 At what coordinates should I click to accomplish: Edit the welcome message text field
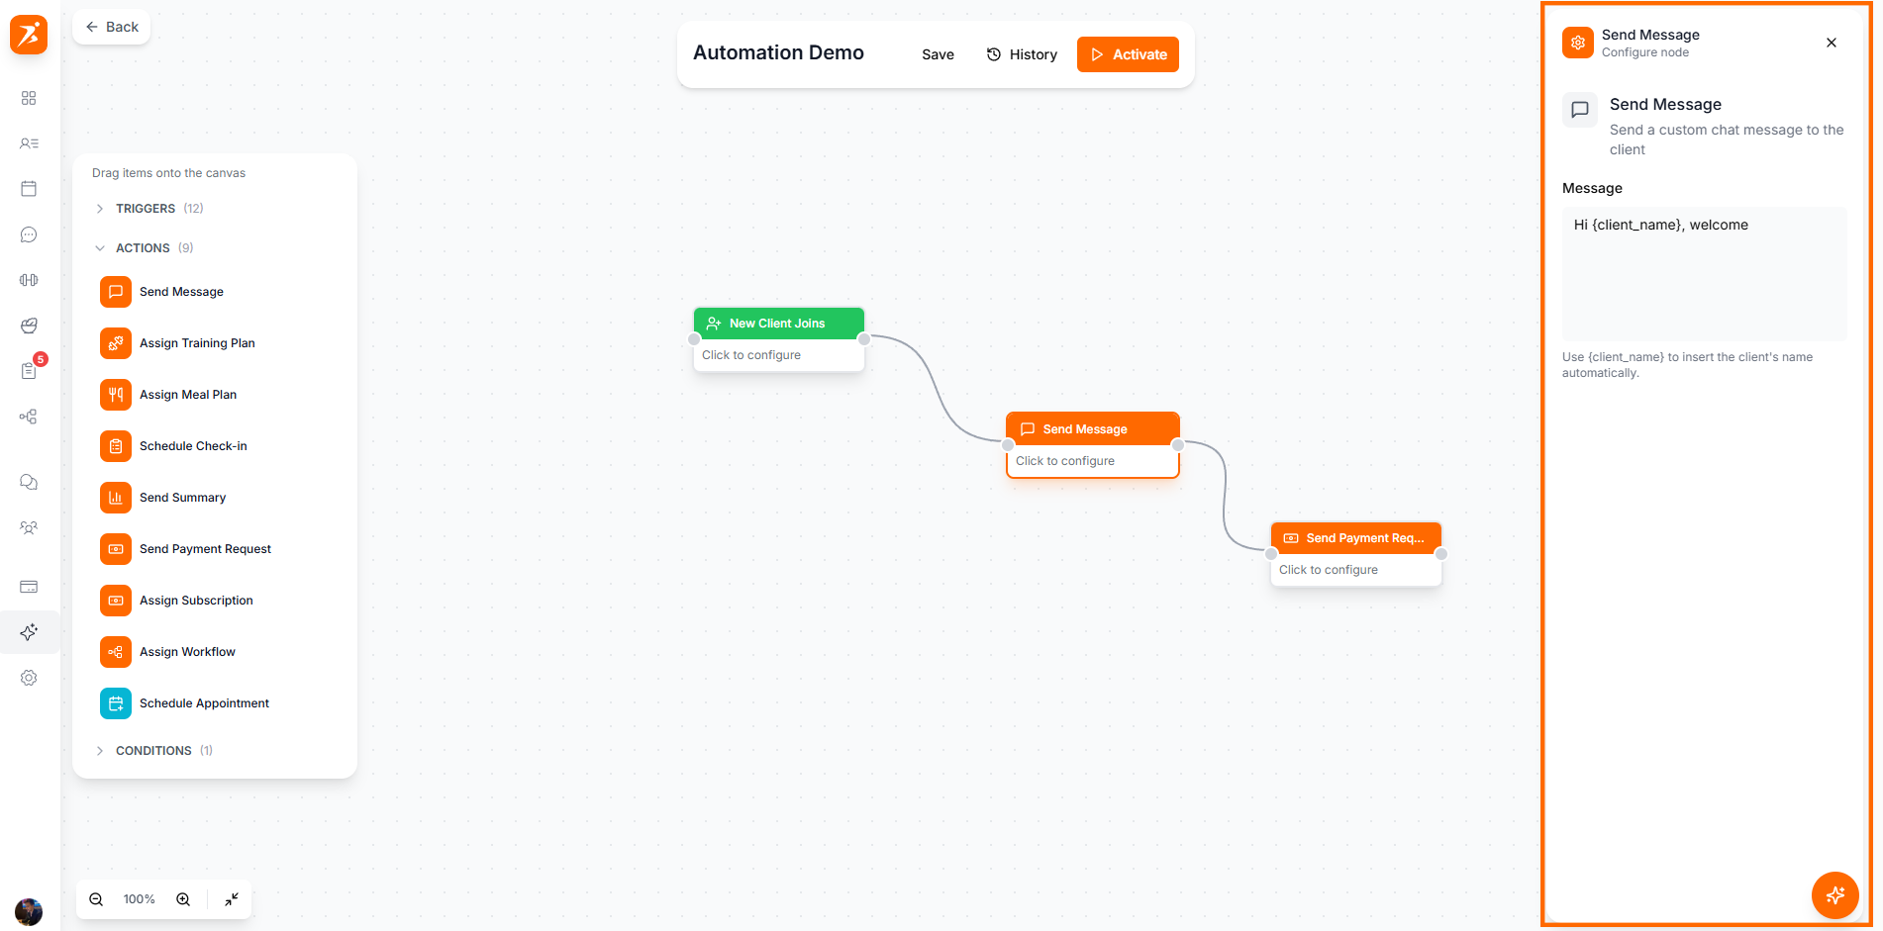pos(1703,273)
